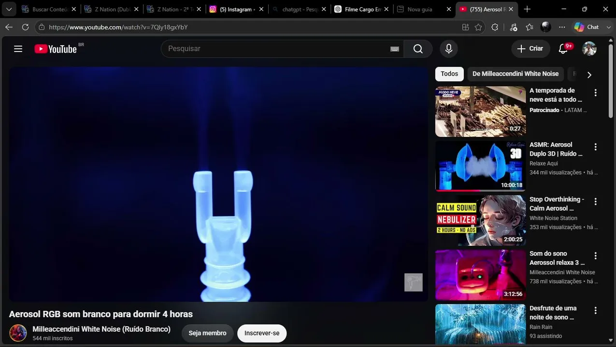Open Calm Sound Nebulizer thumbnail
Screen dimensions: 616x347
(480, 220)
